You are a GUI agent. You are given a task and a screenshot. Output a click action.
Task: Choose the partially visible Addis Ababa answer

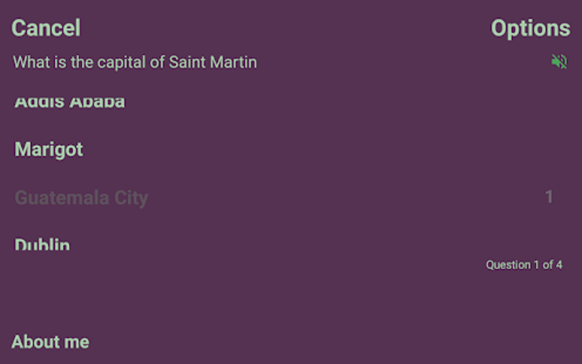tap(70, 103)
